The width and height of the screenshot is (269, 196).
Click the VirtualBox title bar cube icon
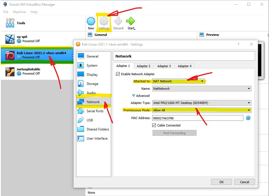click(x=5, y=4)
